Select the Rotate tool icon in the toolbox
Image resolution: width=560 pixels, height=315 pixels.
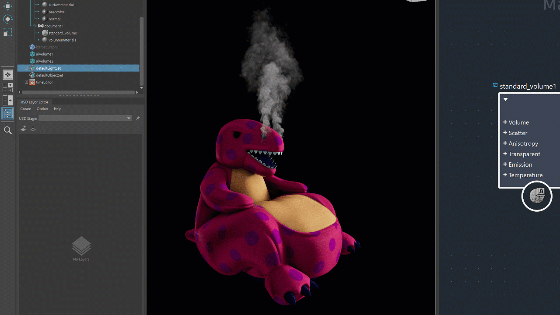(x=7, y=19)
